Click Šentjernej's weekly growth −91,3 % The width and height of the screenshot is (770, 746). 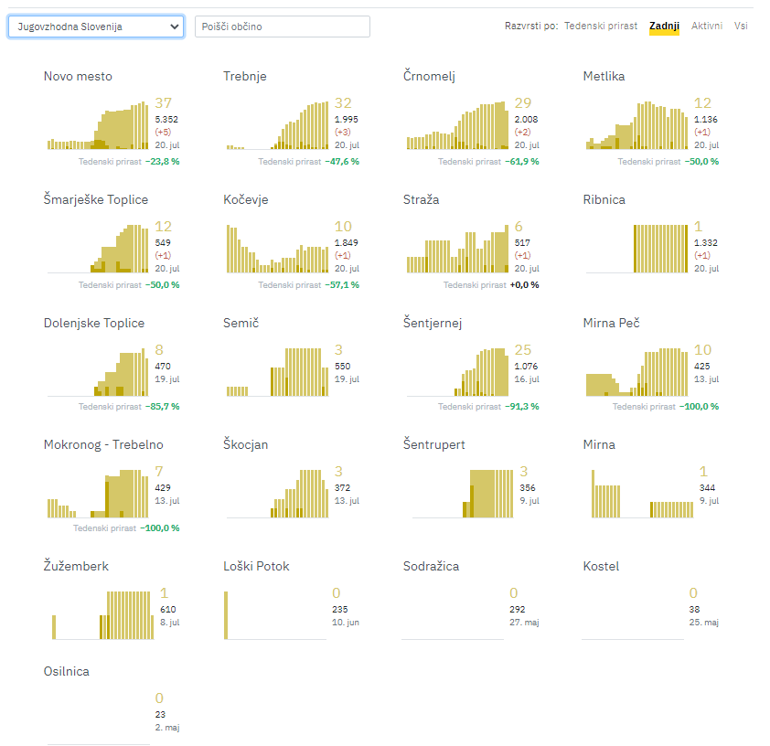(x=522, y=407)
